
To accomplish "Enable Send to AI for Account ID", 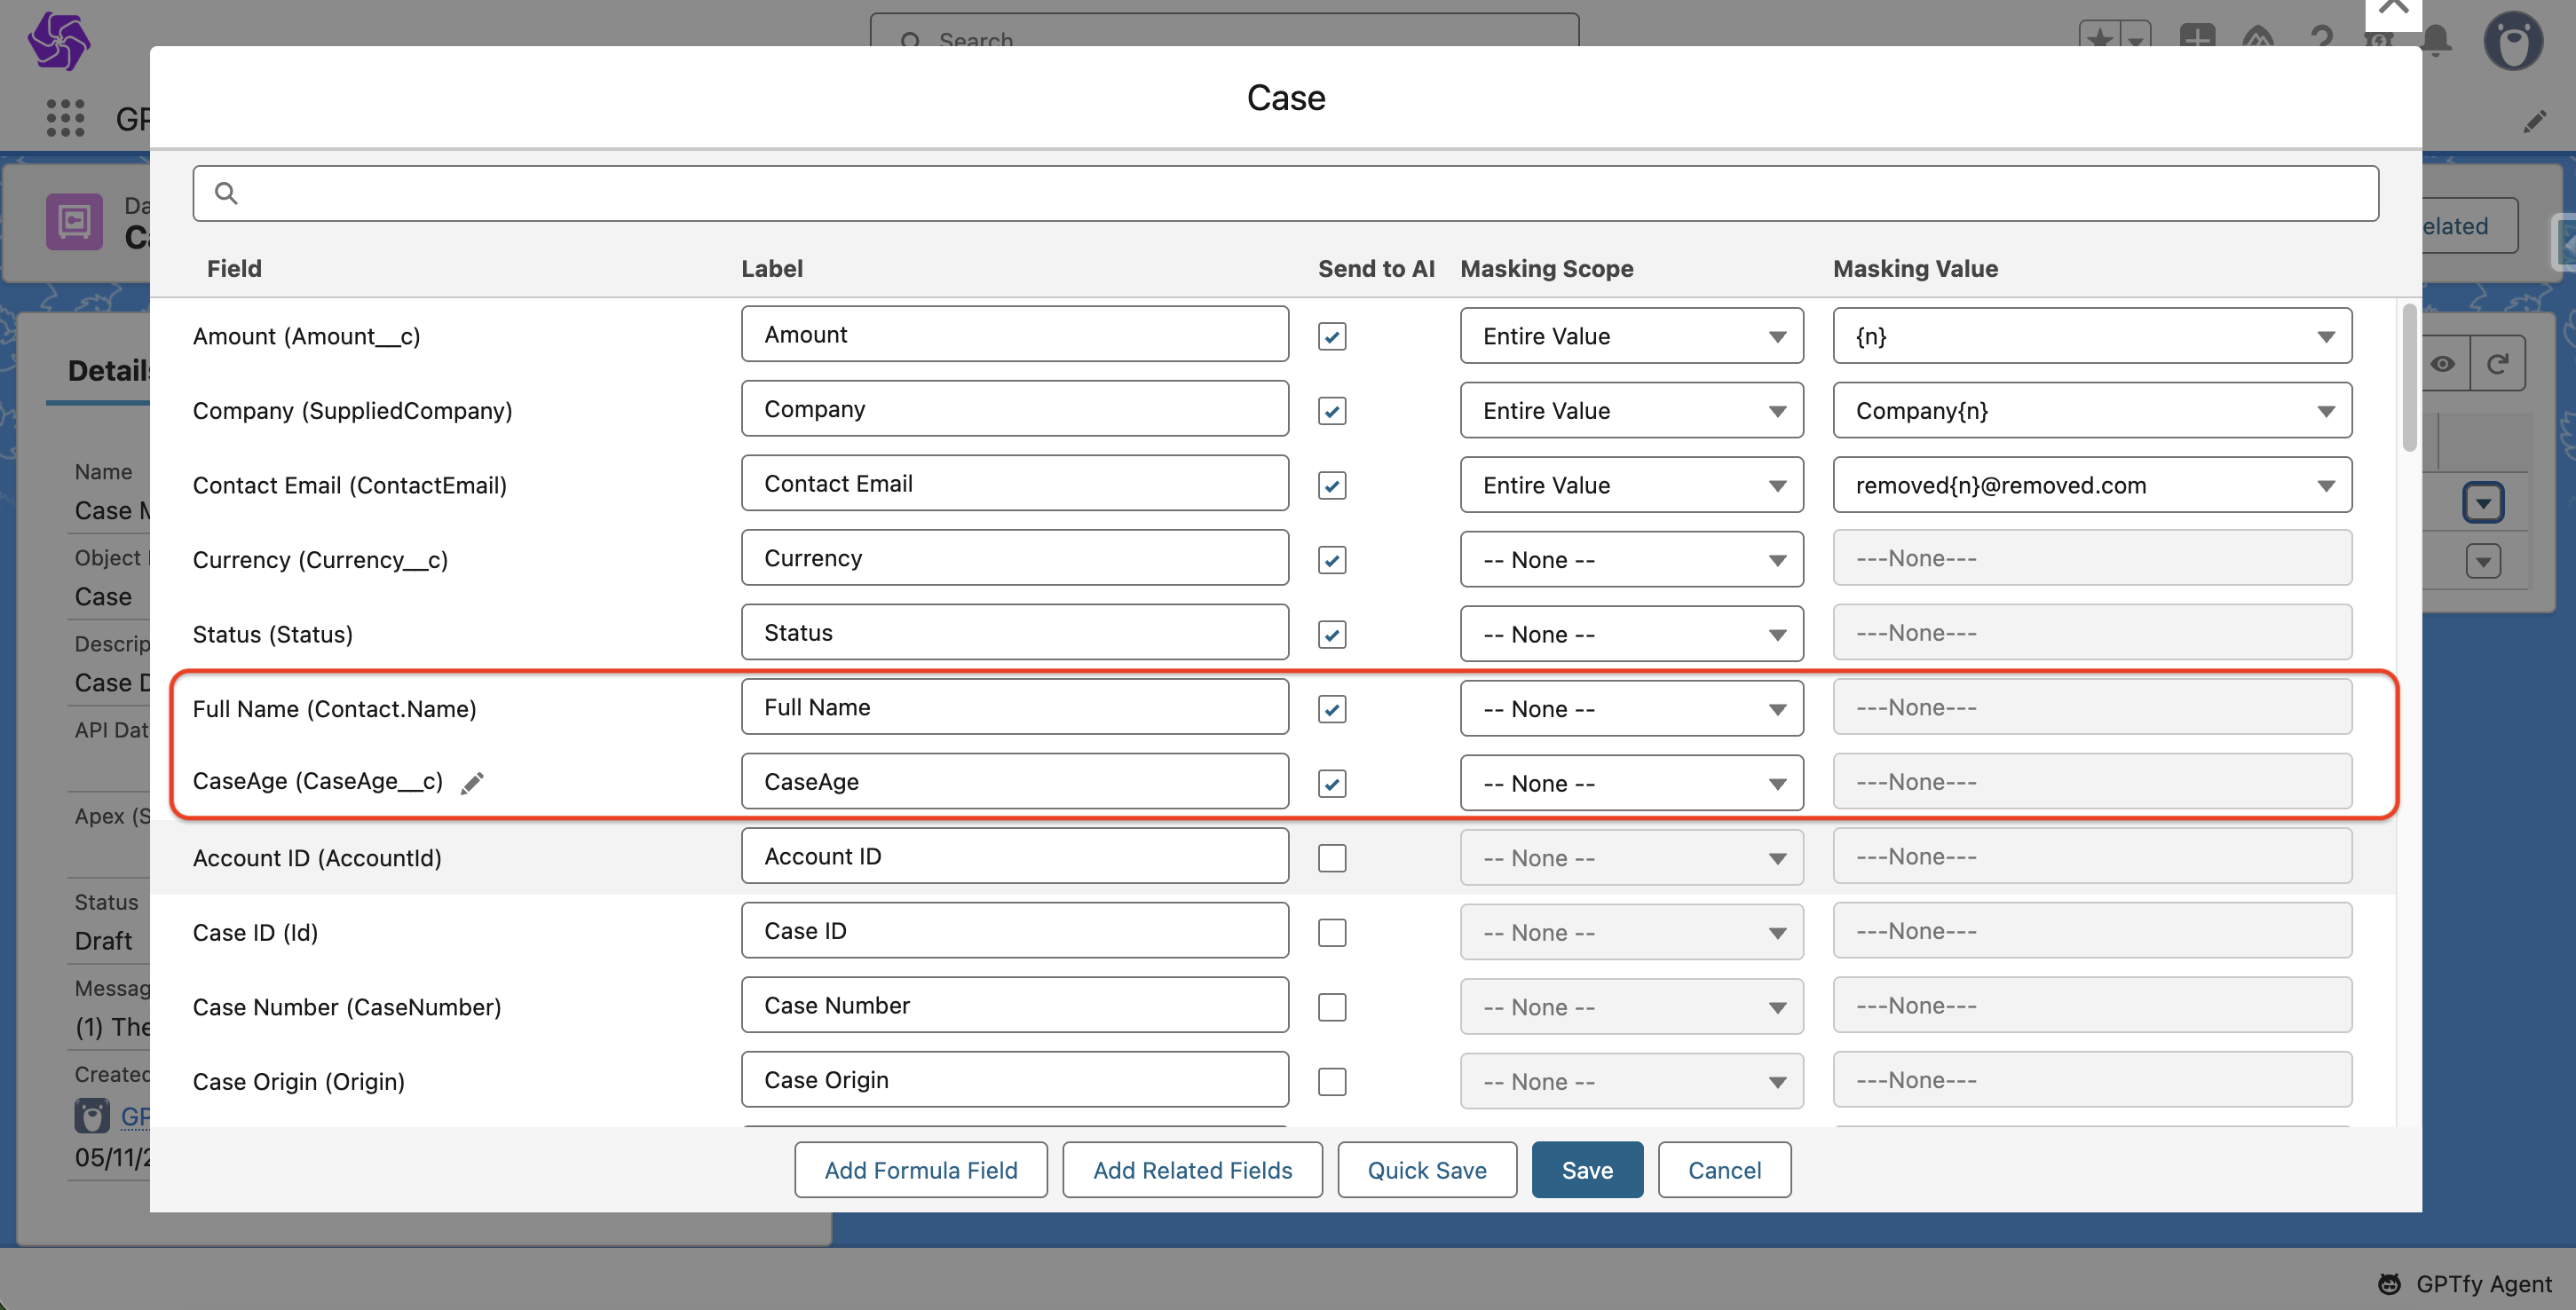I will [x=1331, y=858].
